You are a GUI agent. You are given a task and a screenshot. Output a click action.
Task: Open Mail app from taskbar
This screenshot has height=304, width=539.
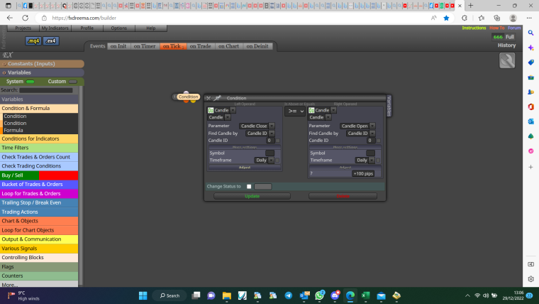pyautogui.click(x=382, y=295)
